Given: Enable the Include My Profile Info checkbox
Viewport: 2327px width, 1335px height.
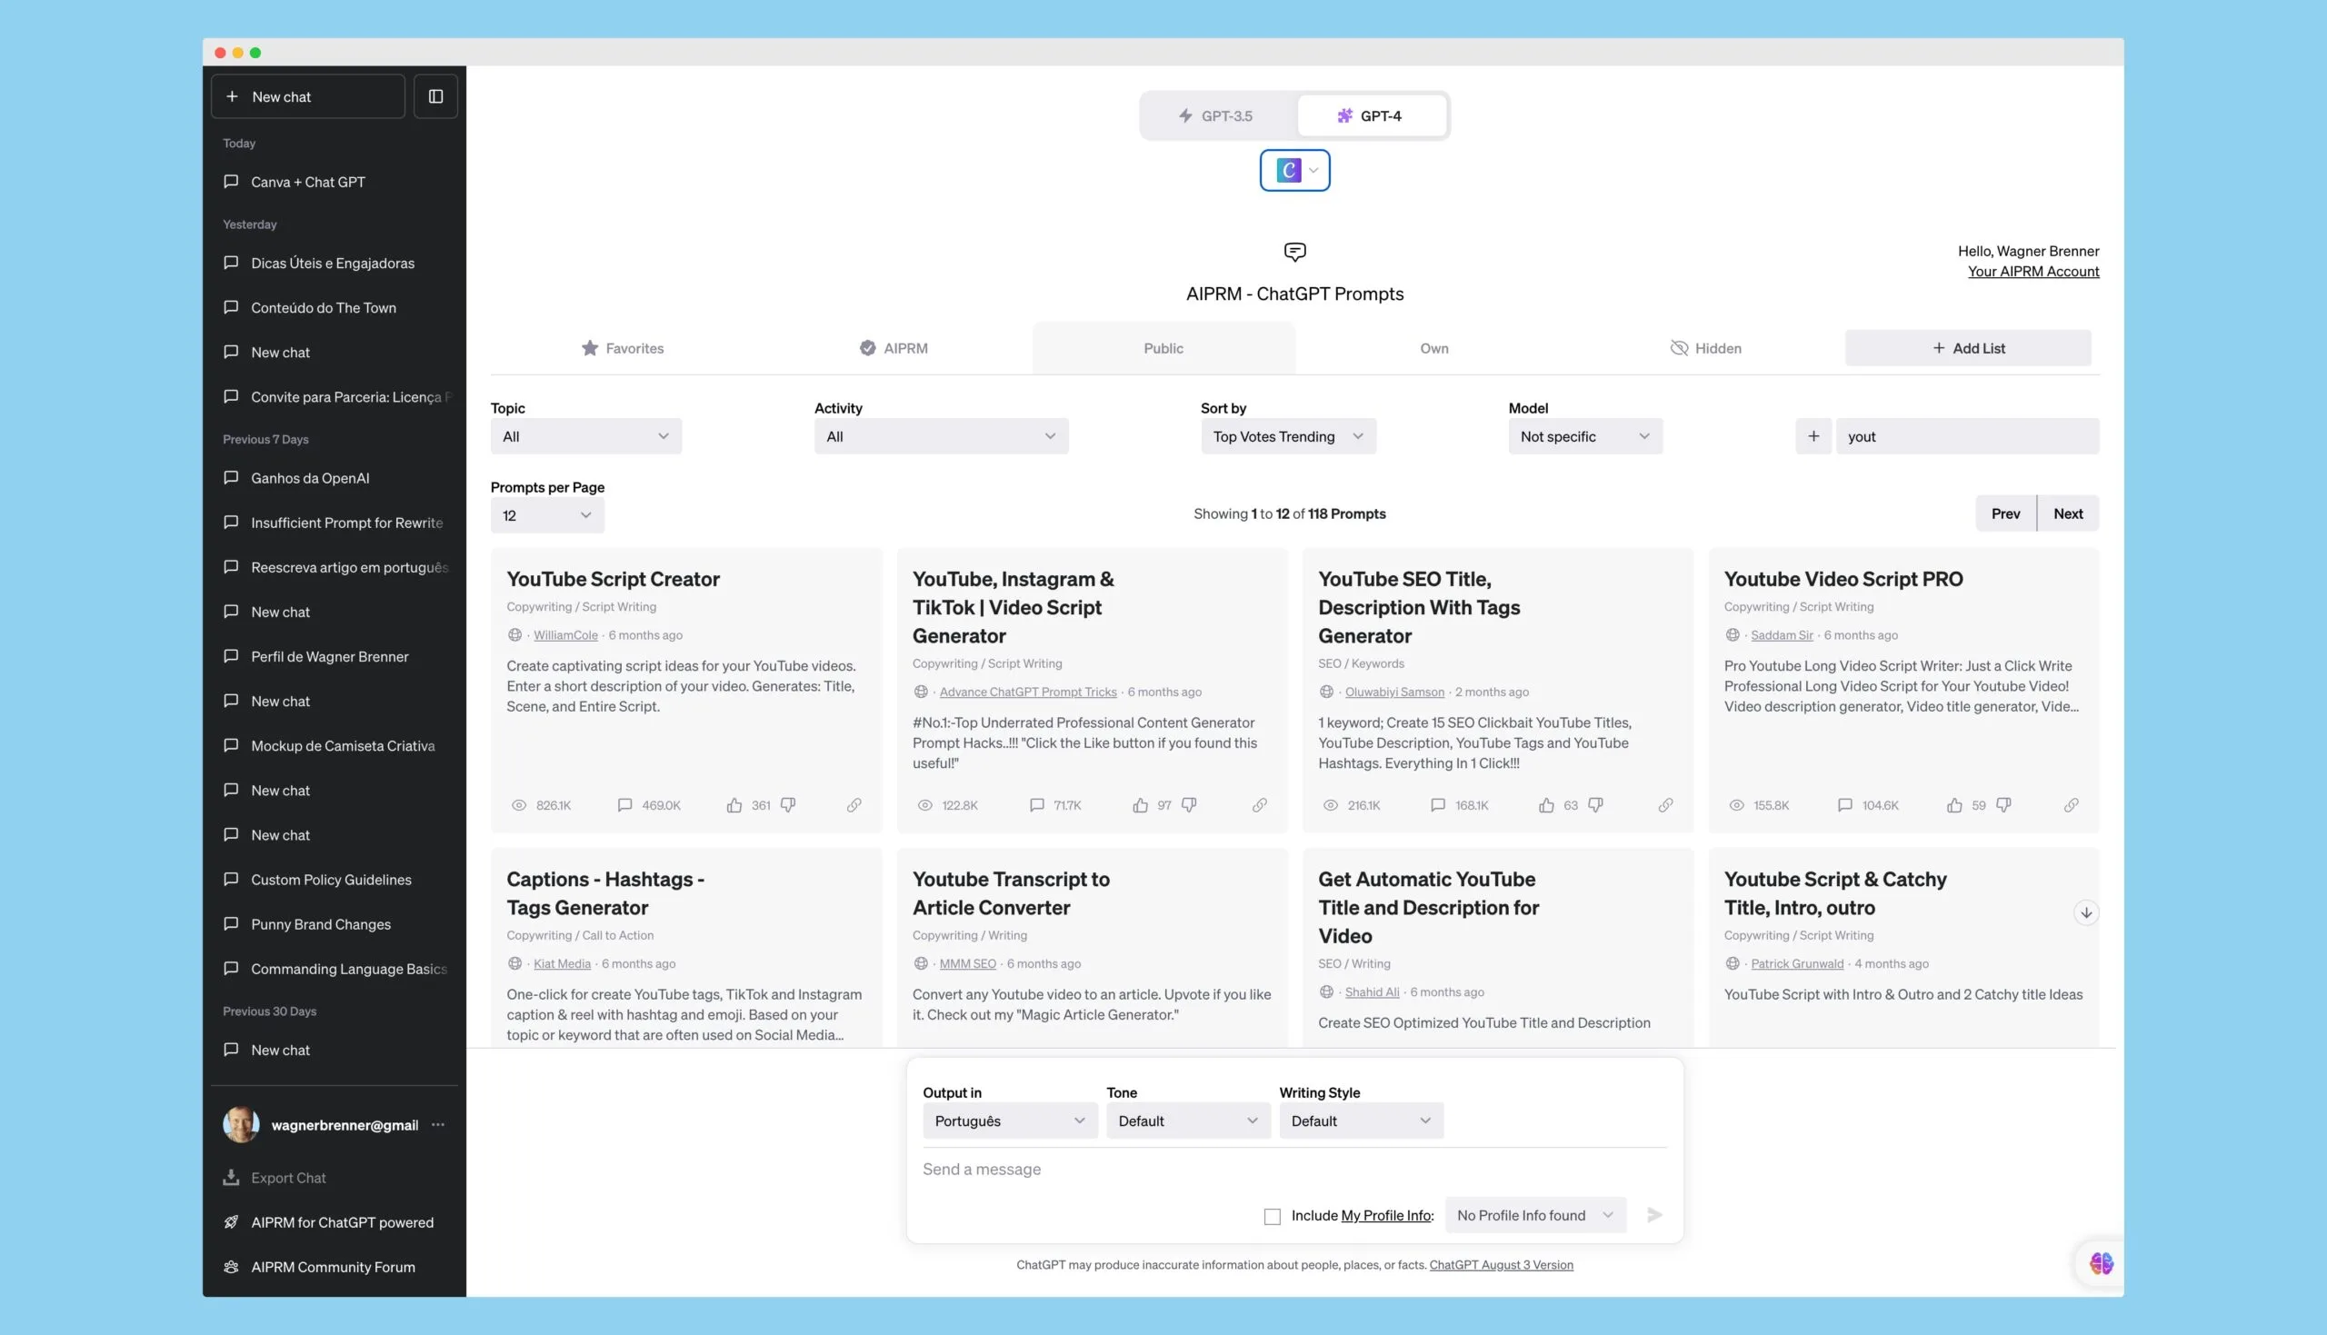Looking at the screenshot, I should (x=1272, y=1217).
